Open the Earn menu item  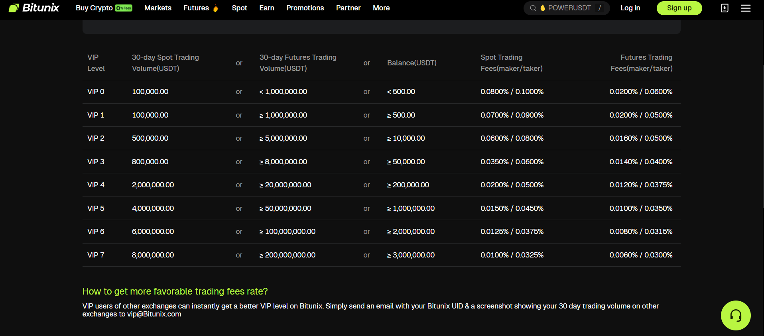267,8
